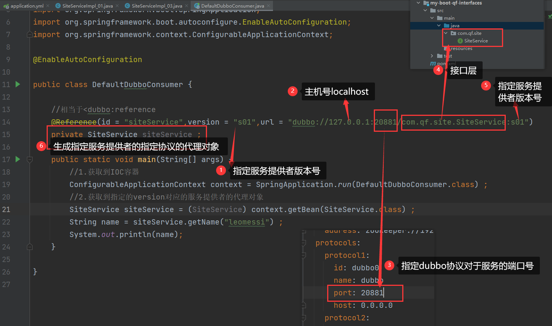Image resolution: width=552 pixels, height=326 pixels.
Task: Click the run gutter icon on line 11
Action: 17,84
